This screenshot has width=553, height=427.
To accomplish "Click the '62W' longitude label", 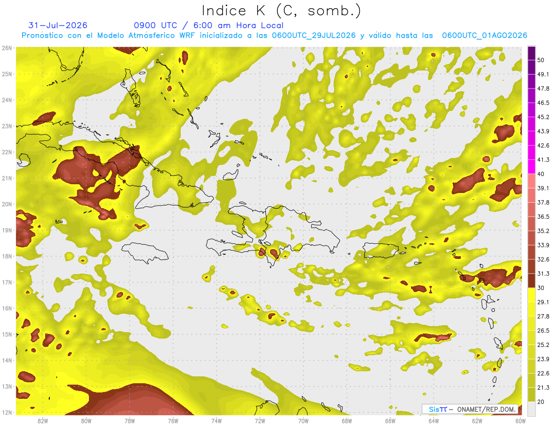I will pos(477,421).
